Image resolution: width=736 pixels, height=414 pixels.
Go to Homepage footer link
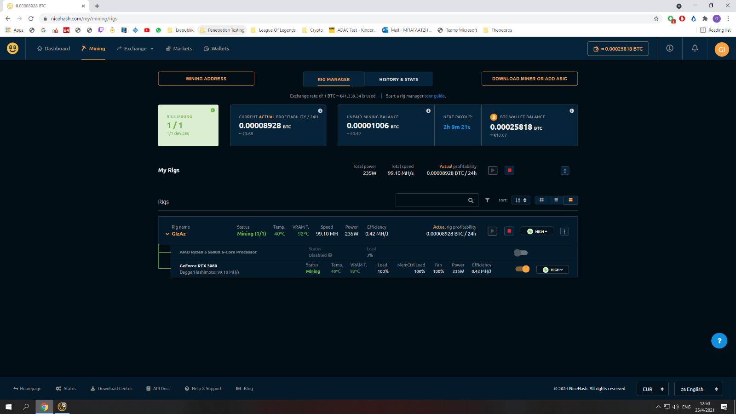[27, 389]
